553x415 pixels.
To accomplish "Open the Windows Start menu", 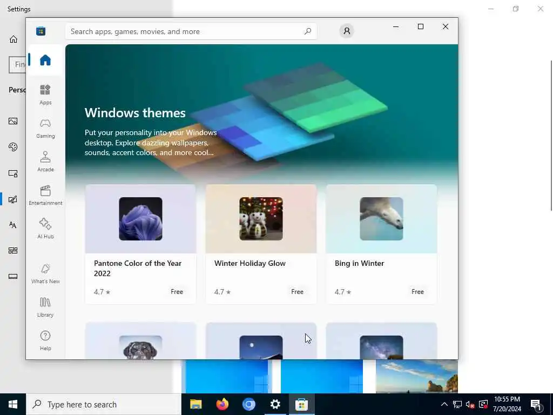I will click(13, 404).
